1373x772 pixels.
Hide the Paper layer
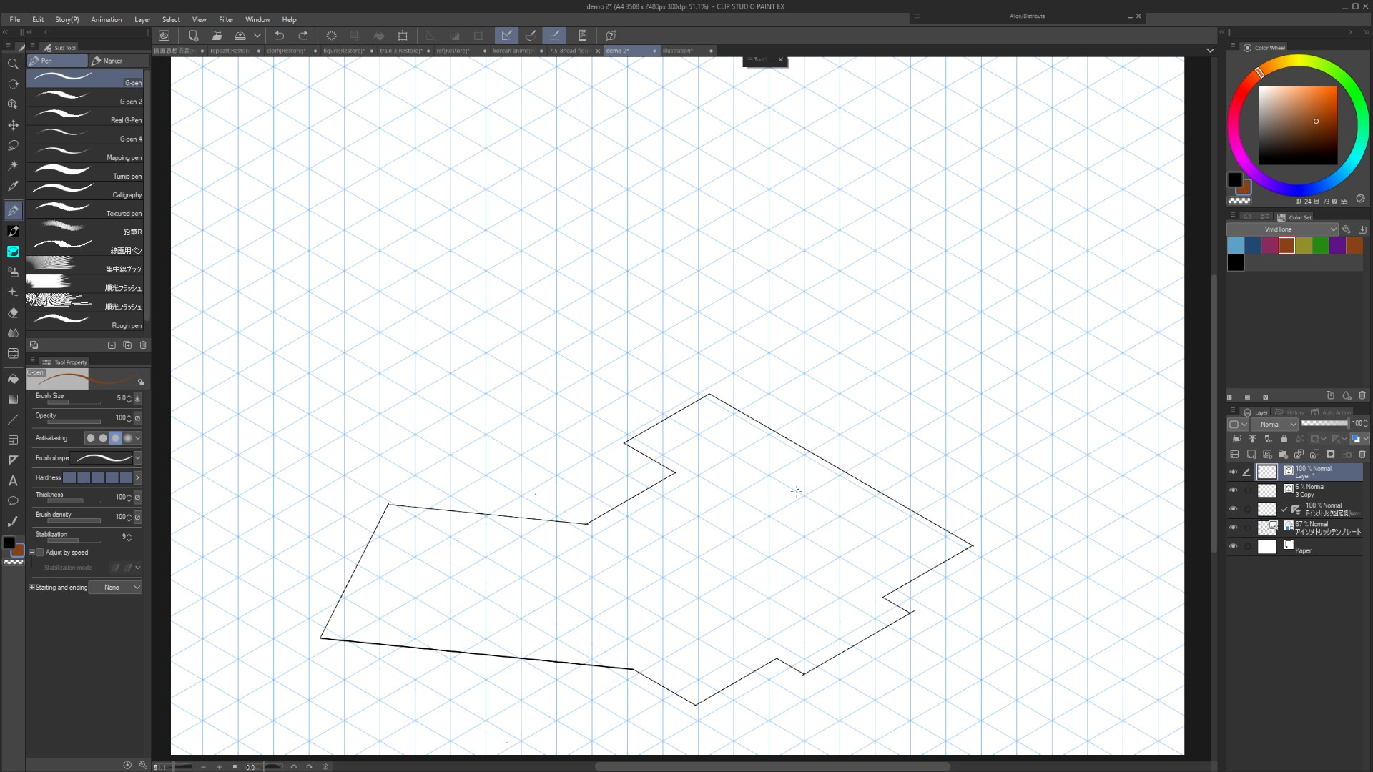click(1233, 546)
